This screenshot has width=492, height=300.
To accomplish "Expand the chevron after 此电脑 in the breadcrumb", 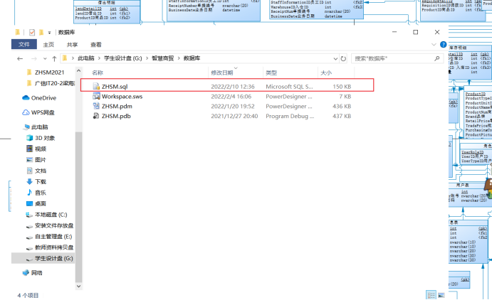I will point(99,58).
